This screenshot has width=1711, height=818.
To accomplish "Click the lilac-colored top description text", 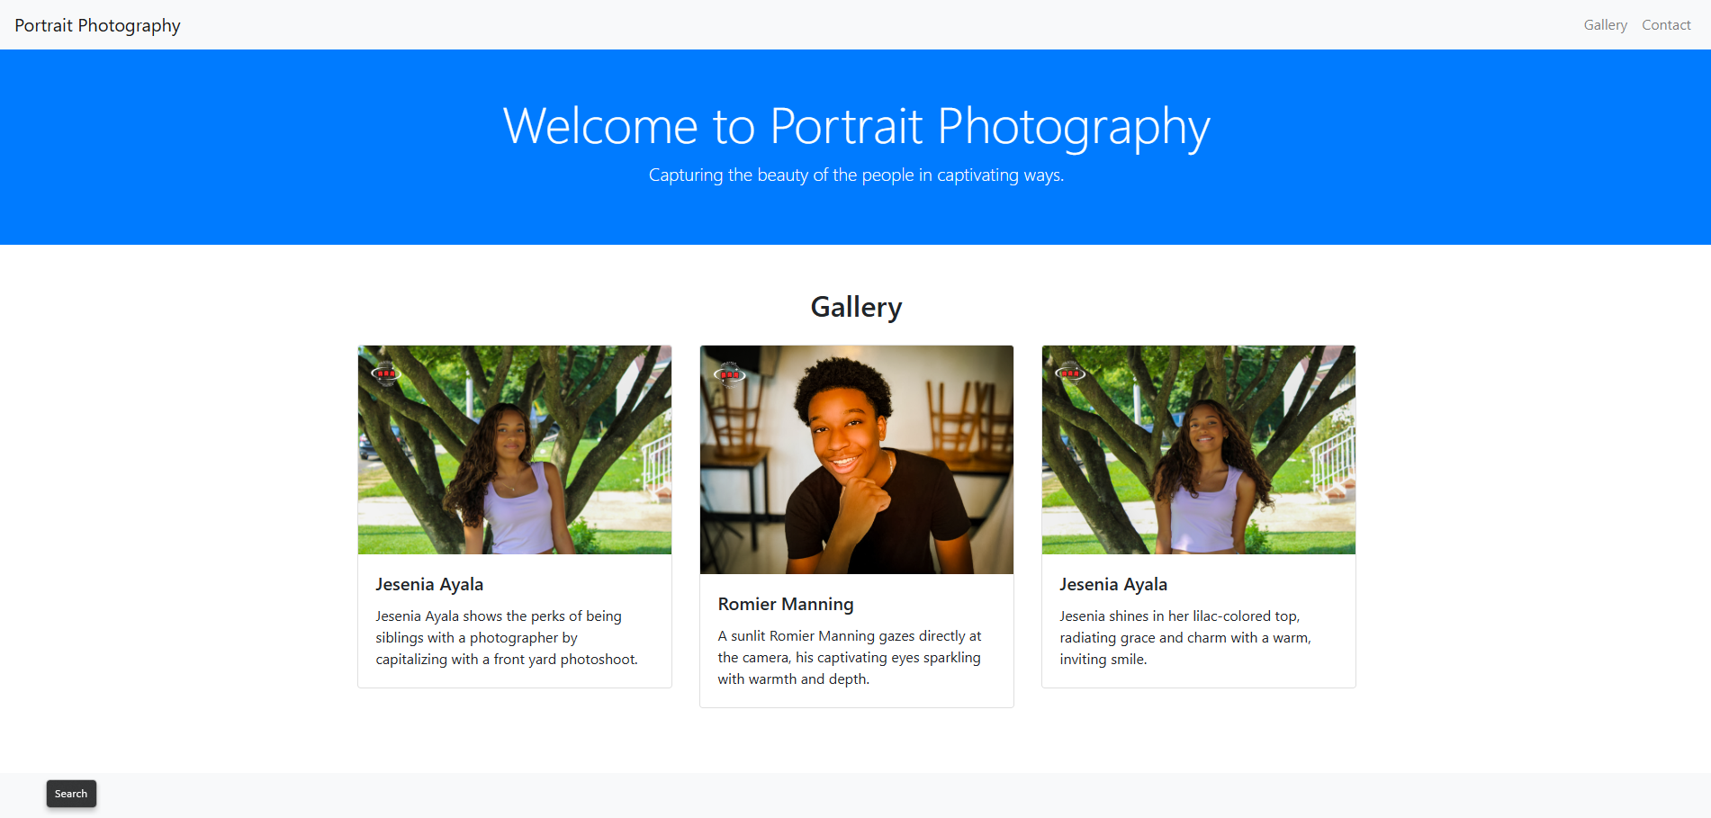I will coord(1184,637).
